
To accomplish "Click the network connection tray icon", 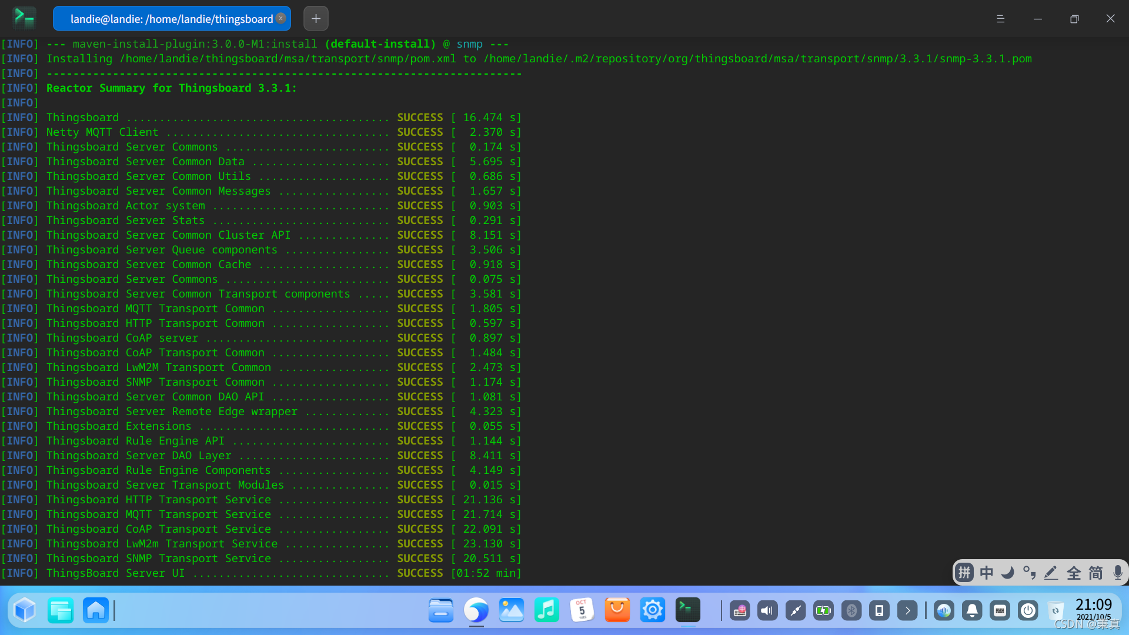I will tap(796, 611).
